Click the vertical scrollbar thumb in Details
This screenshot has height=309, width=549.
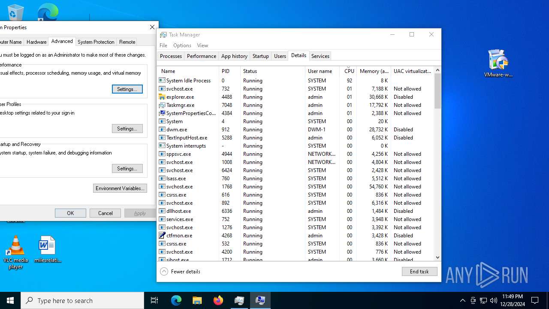click(437, 91)
